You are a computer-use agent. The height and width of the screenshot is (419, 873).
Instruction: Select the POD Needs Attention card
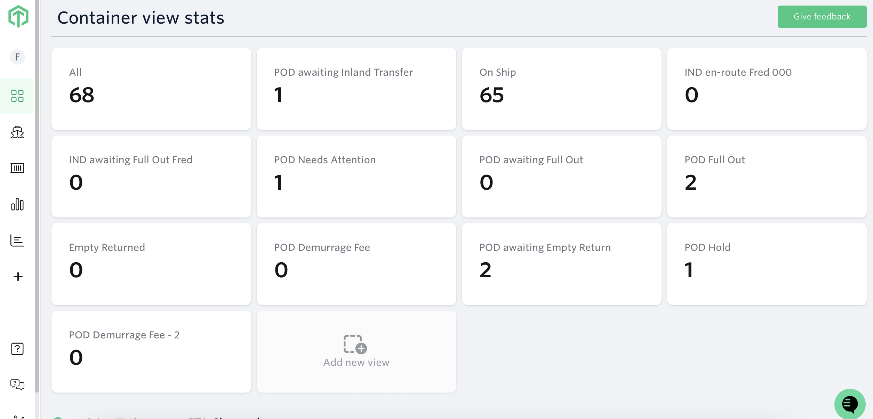click(x=356, y=176)
